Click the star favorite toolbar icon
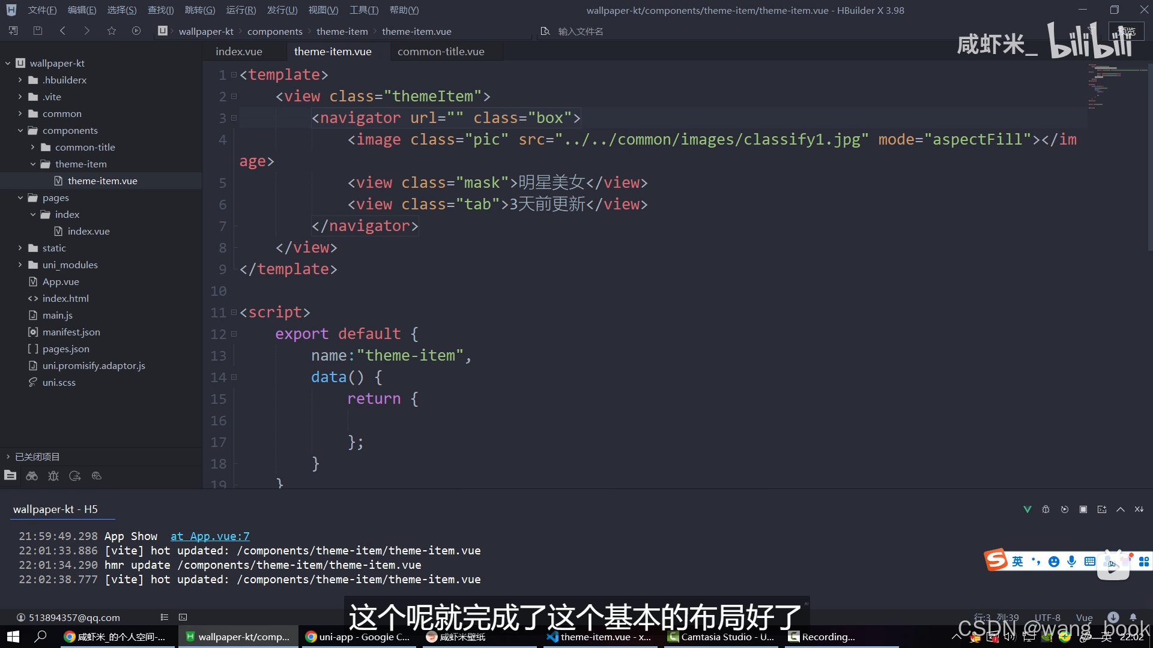Image resolution: width=1153 pixels, height=648 pixels. point(112,31)
